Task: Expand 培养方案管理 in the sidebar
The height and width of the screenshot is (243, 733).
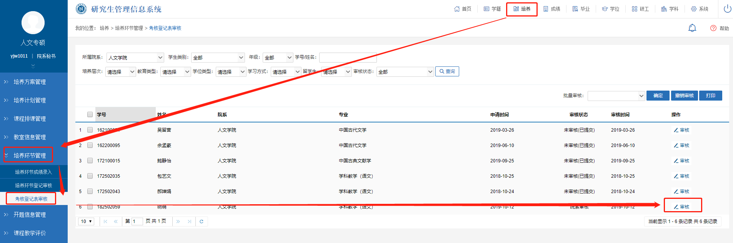Action: (30, 82)
